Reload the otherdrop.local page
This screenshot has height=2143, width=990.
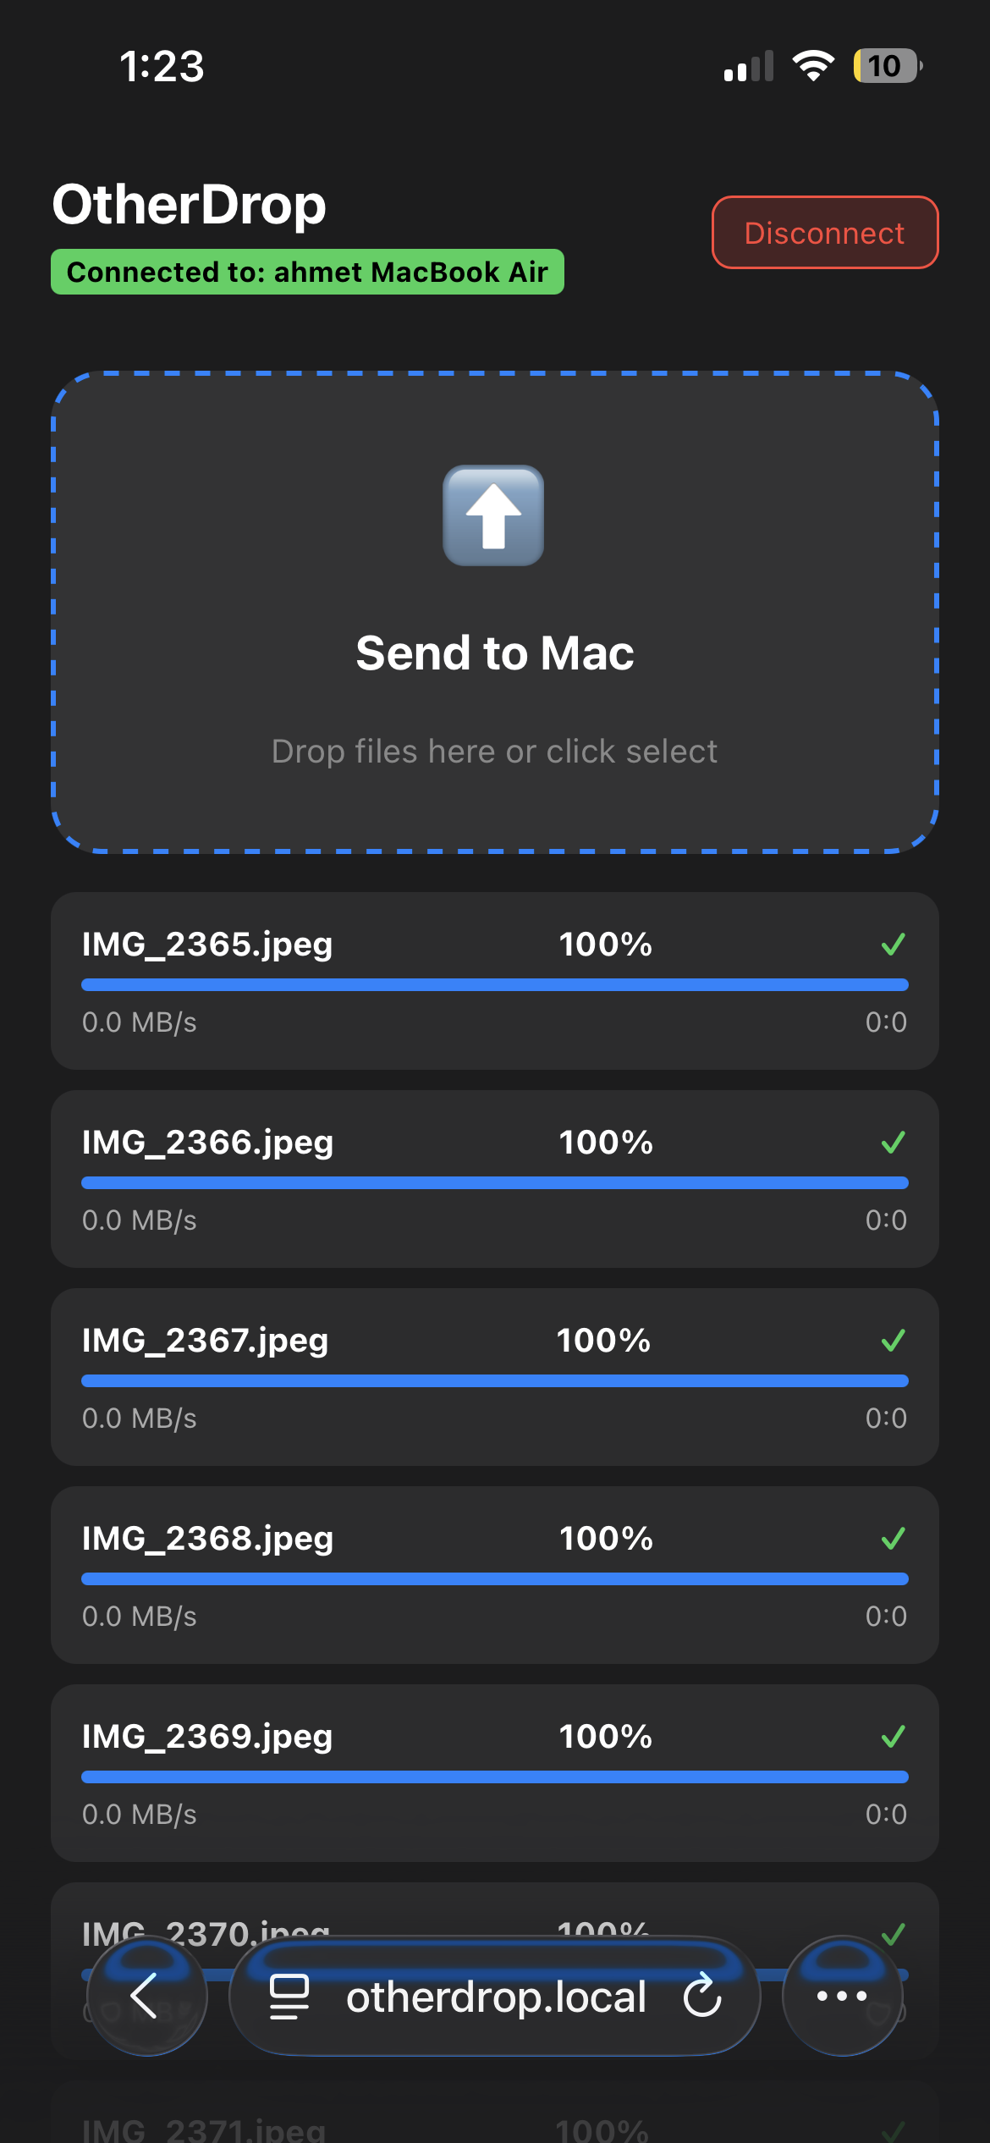point(702,1996)
